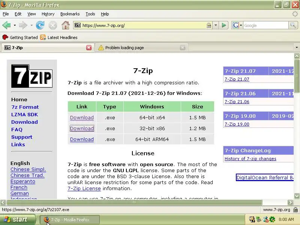Screen dimensions: 300x225
Task: Click the Stop loading icon
Action: [52, 25]
